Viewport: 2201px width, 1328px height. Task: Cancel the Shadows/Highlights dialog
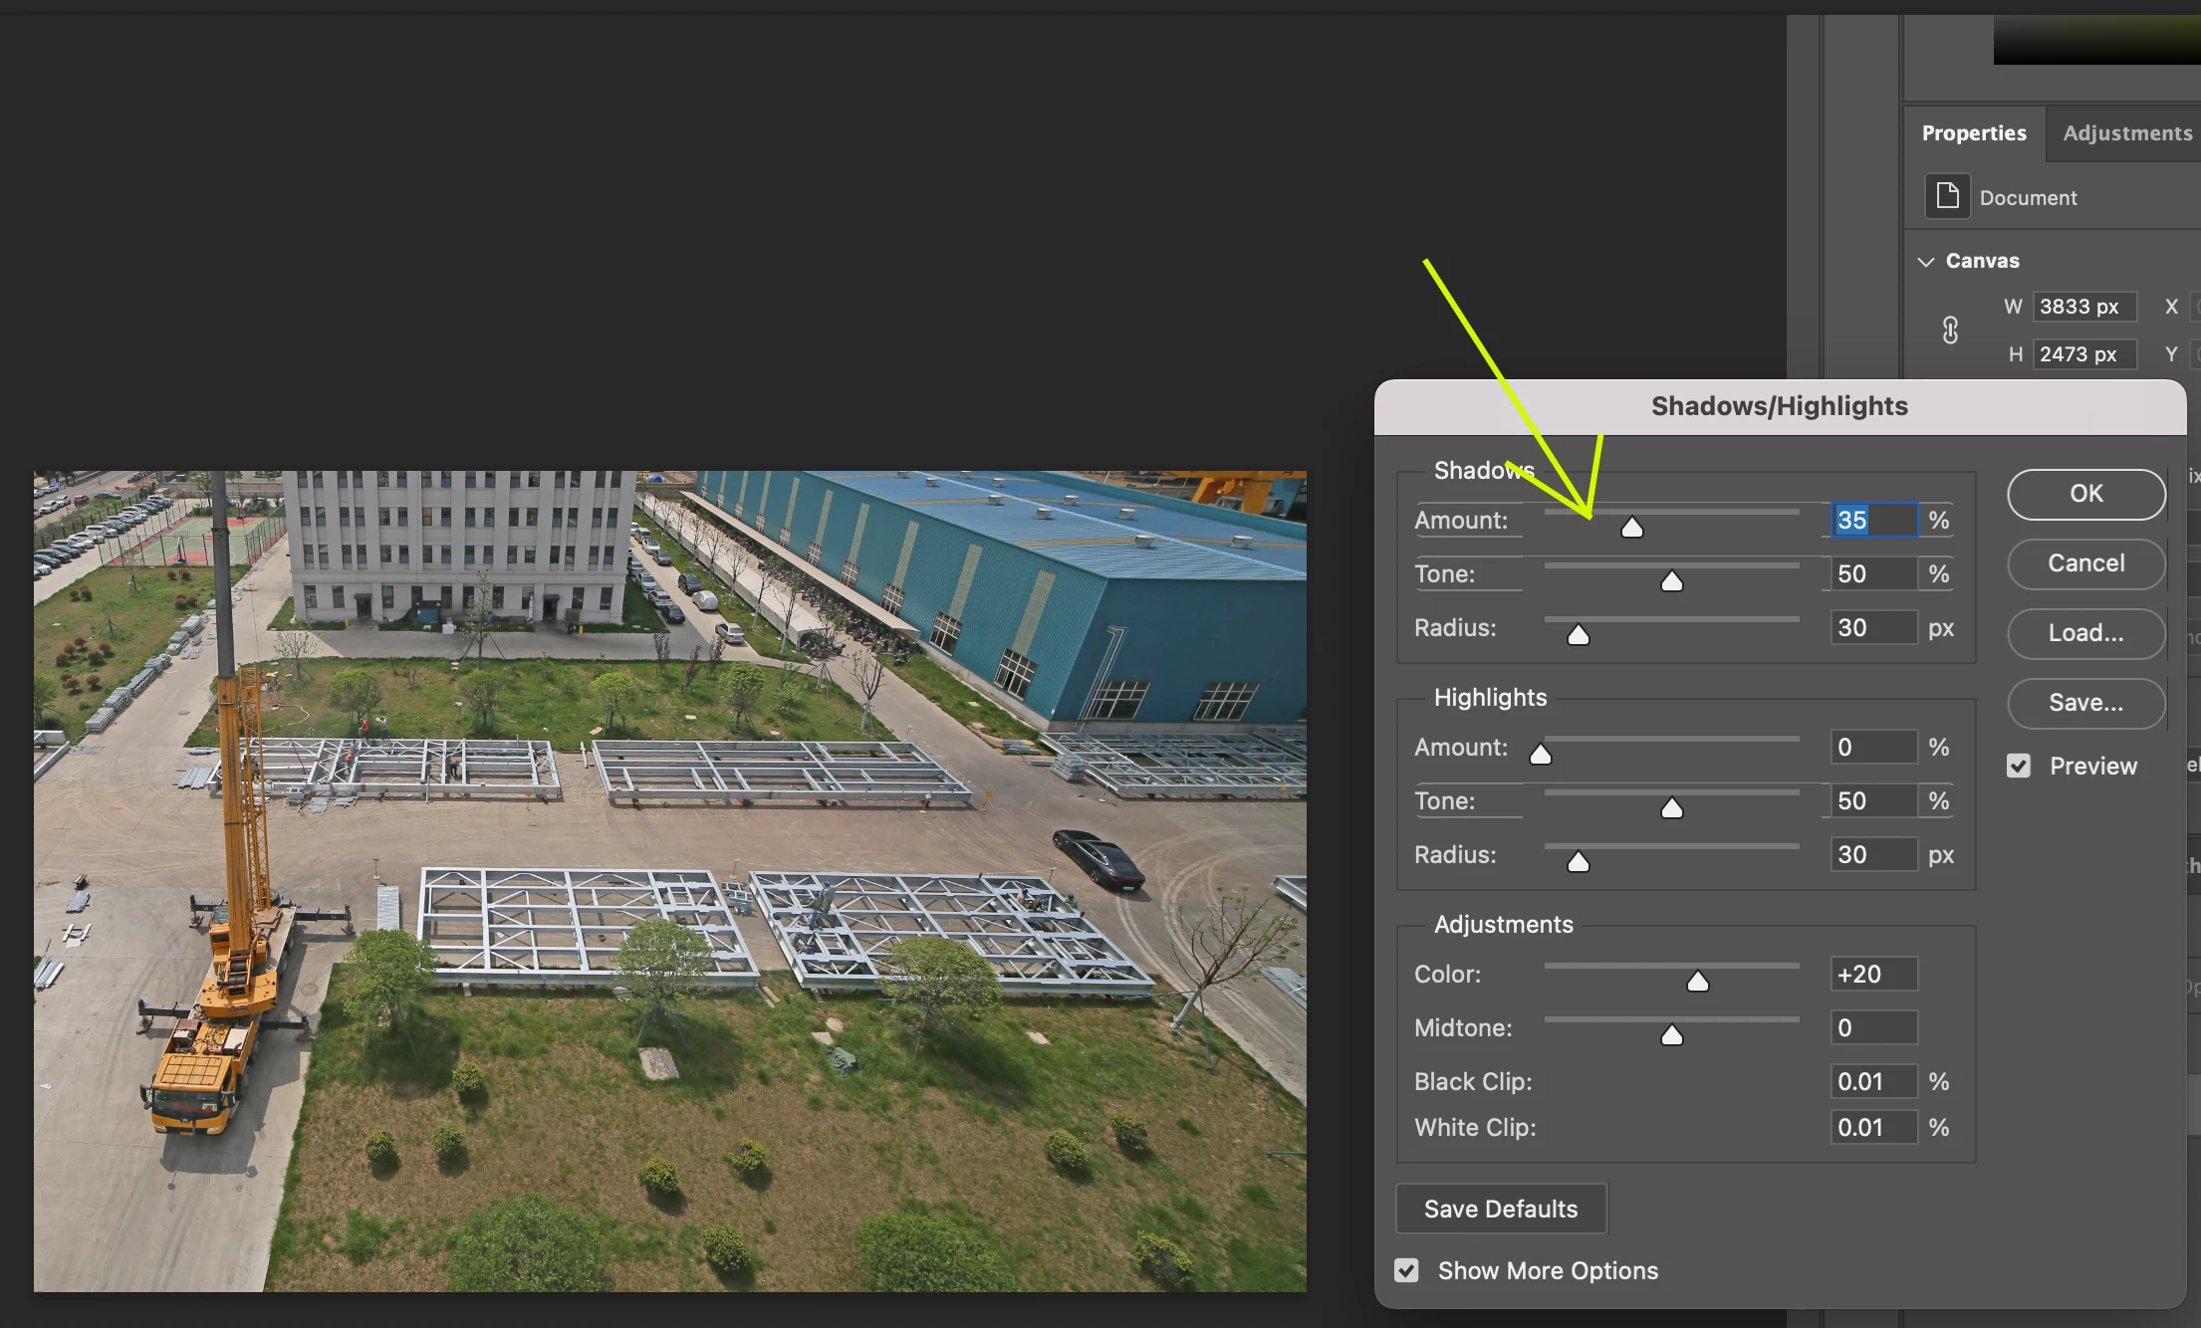pos(2085,563)
